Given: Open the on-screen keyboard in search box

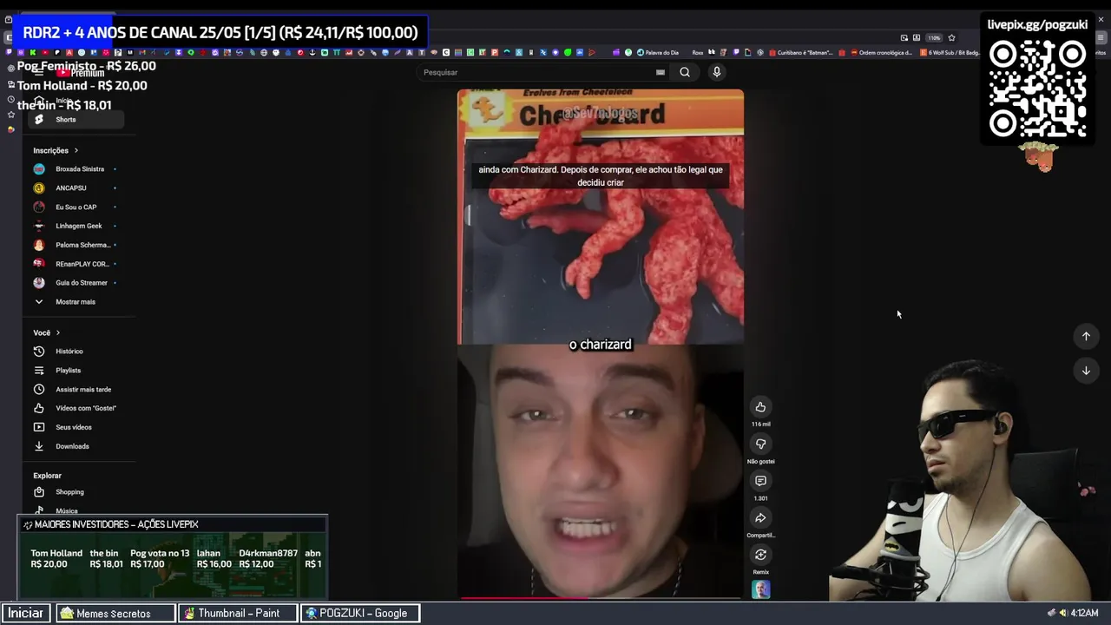Looking at the screenshot, I should (661, 73).
